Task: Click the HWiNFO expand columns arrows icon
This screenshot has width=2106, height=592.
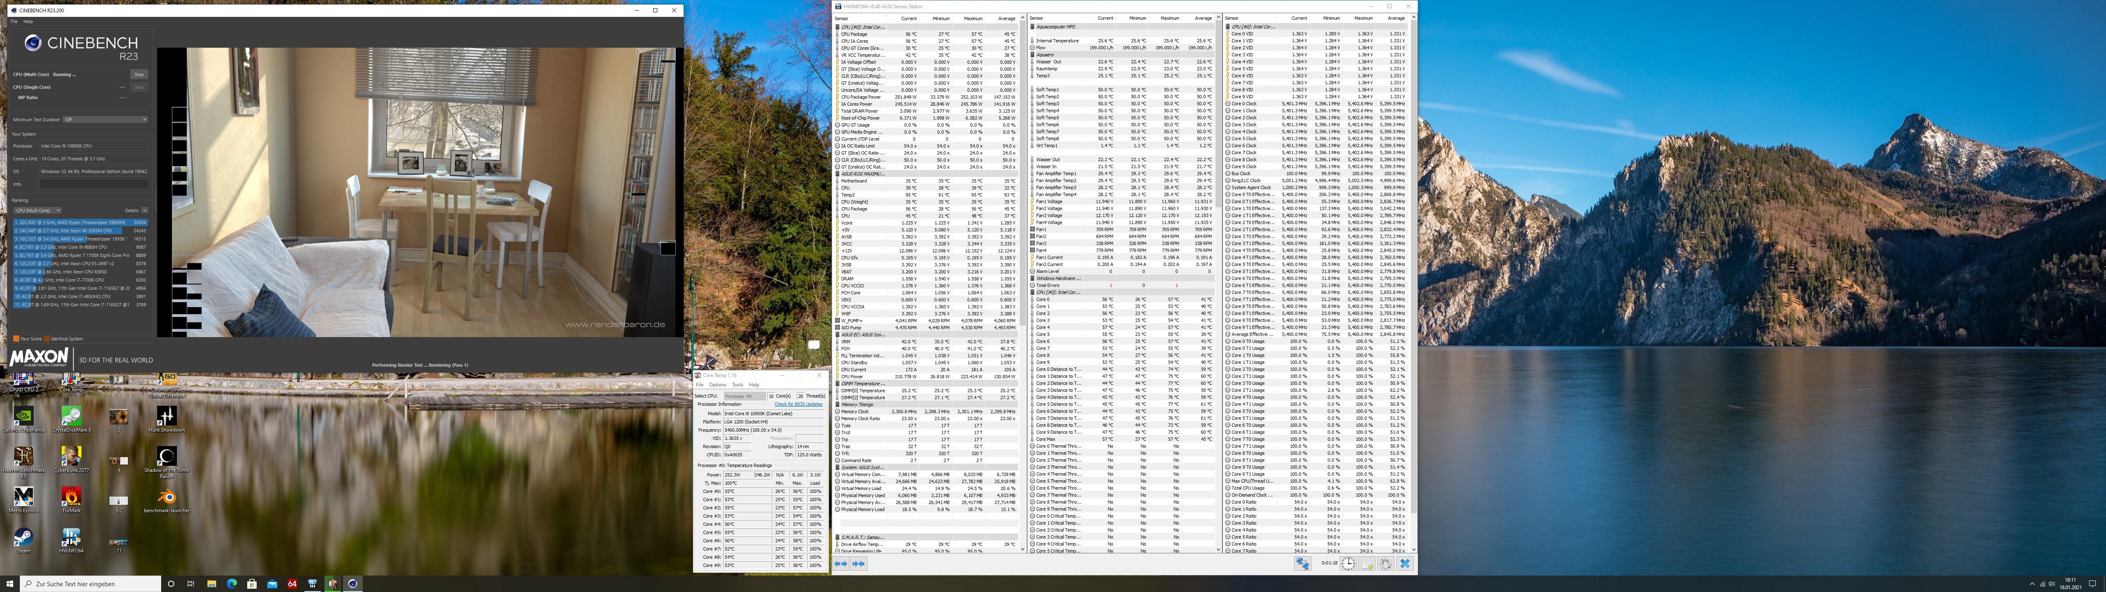Action: coord(840,563)
